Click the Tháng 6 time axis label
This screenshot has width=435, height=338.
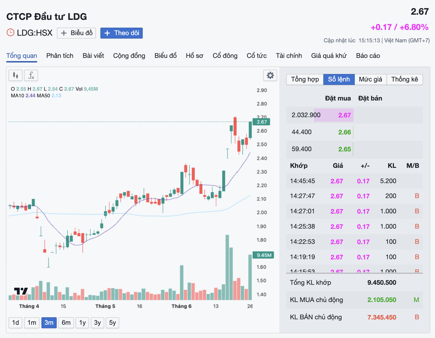182,306
